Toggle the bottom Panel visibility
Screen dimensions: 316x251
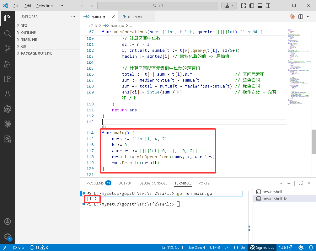260,6
